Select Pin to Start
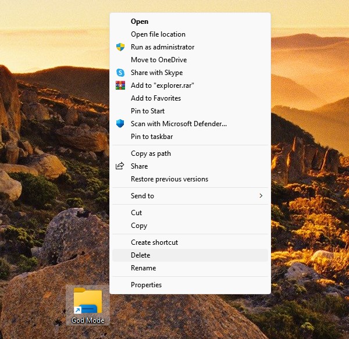The height and width of the screenshot is (339, 349). point(190,111)
